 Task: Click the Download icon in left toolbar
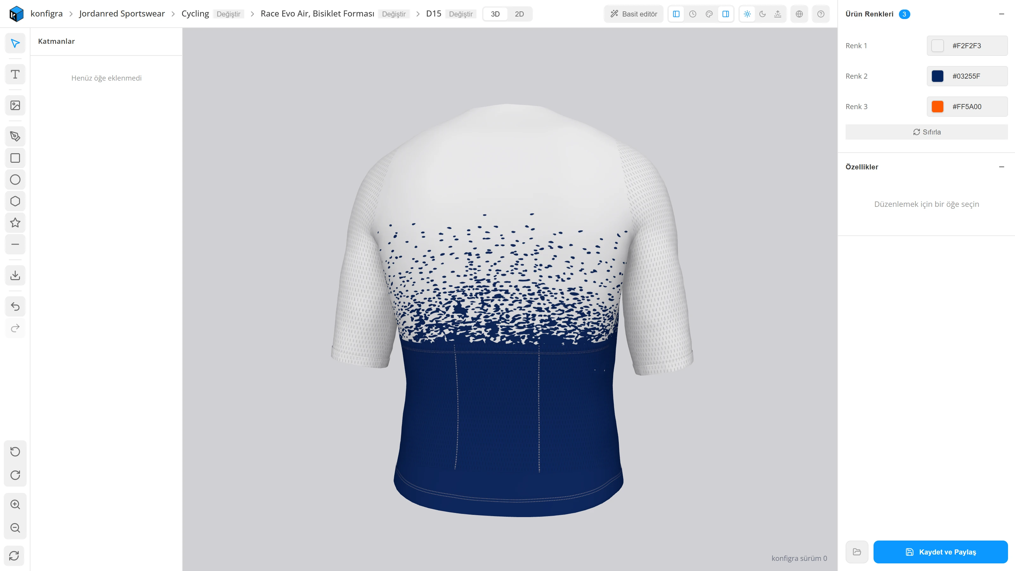click(15, 275)
